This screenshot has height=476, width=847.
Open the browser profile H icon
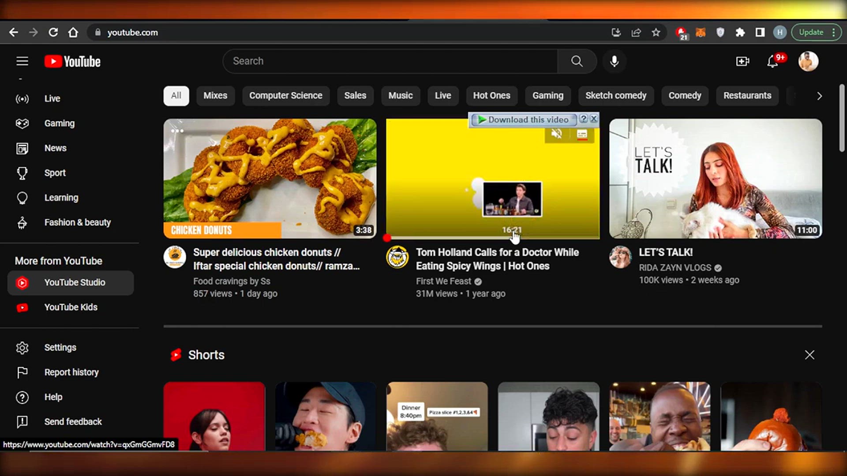[x=780, y=32]
